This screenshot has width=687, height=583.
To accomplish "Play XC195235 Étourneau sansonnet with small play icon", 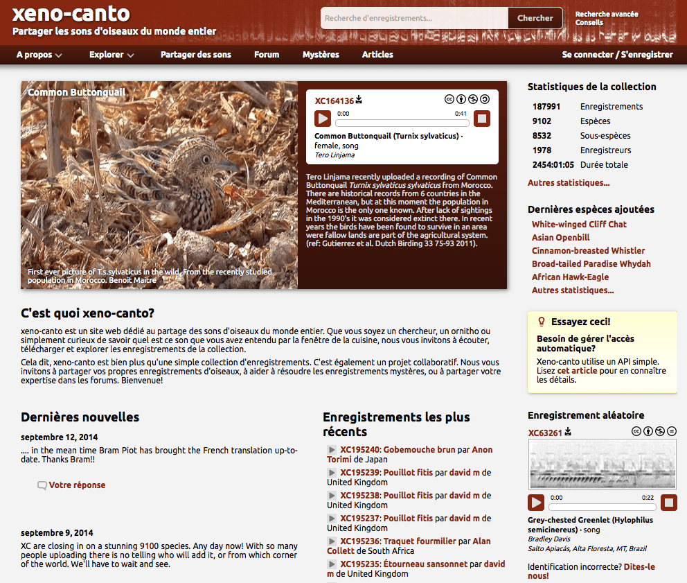I will click(332, 564).
